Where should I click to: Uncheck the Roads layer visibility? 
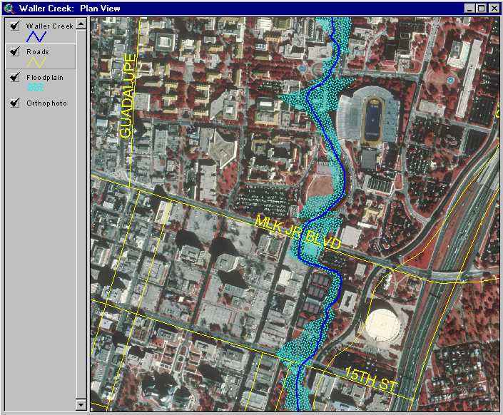coord(14,52)
